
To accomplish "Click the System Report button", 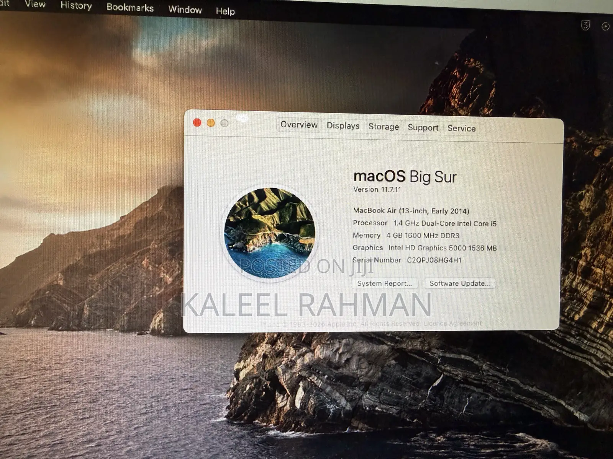I will point(384,283).
